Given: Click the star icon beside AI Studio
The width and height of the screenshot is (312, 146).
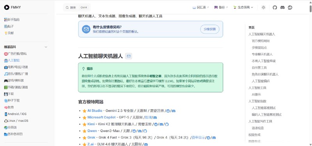Looking at the screenshot, I should point(84,111).
